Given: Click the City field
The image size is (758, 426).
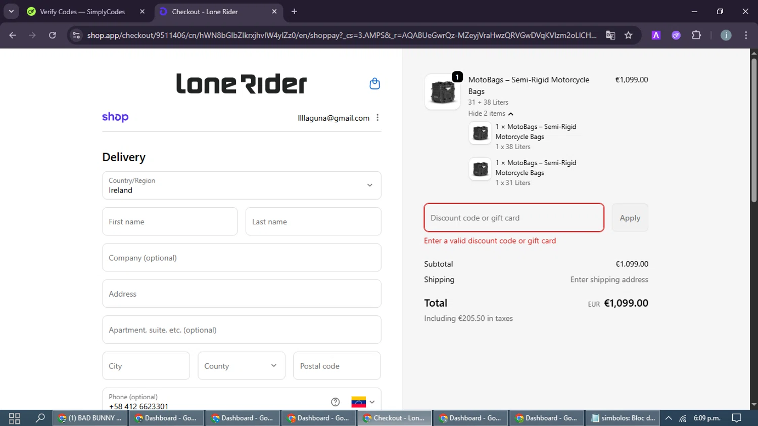Looking at the screenshot, I should click(x=146, y=366).
